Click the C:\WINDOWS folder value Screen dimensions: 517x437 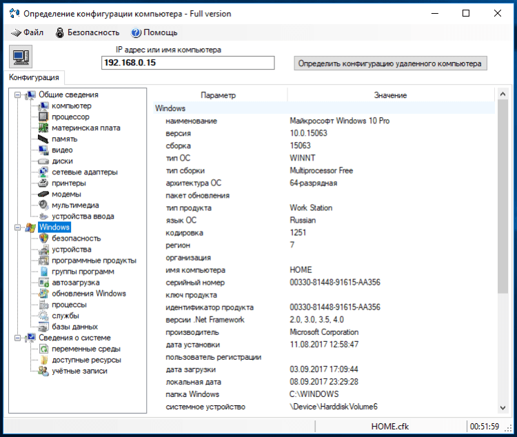[x=314, y=394]
